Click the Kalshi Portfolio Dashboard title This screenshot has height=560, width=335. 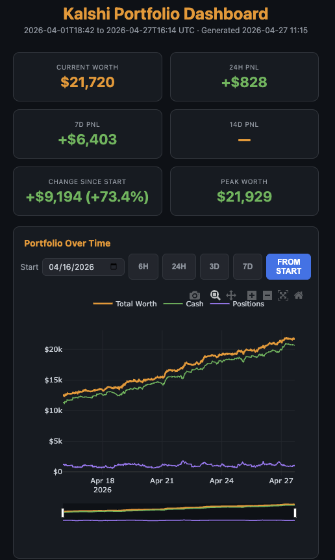pos(166,14)
